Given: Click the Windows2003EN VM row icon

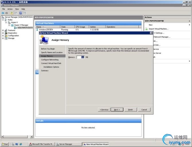Looking at the screenshot, I should pos(37,30).
